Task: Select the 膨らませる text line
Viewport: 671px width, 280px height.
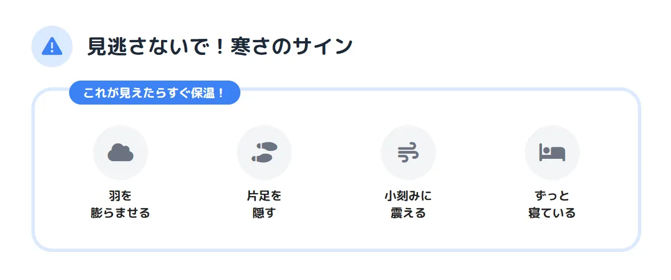Action: coord(120,213)
